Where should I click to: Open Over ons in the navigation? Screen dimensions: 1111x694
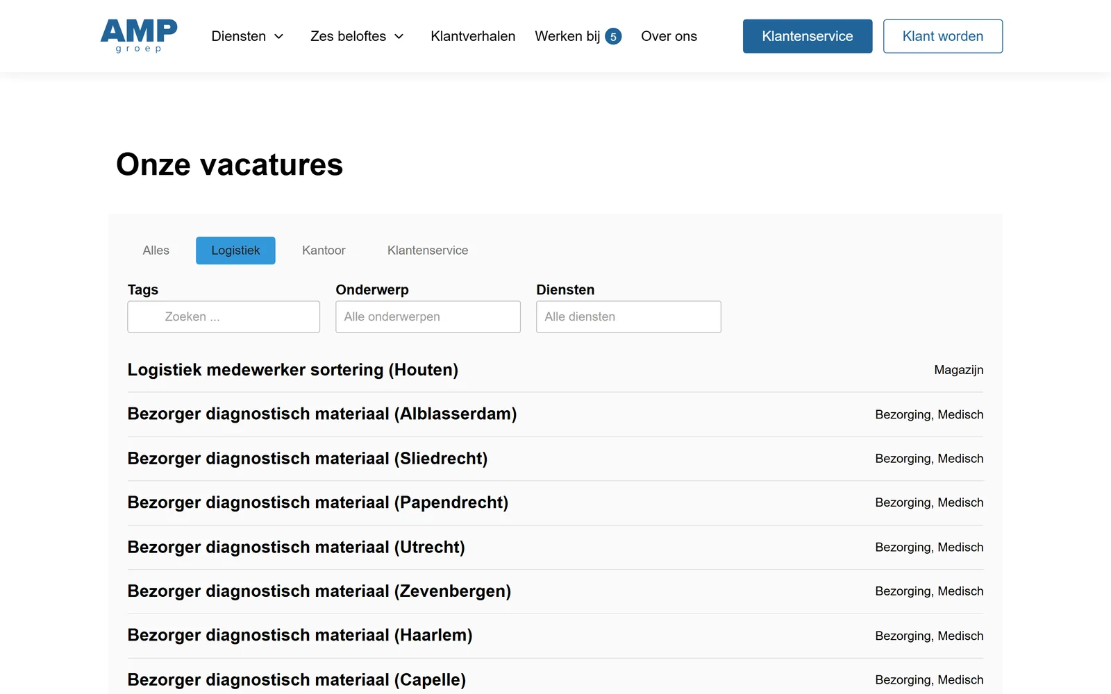669,36
